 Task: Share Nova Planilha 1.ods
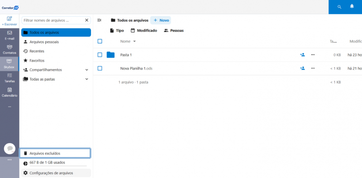coord(302,68)
